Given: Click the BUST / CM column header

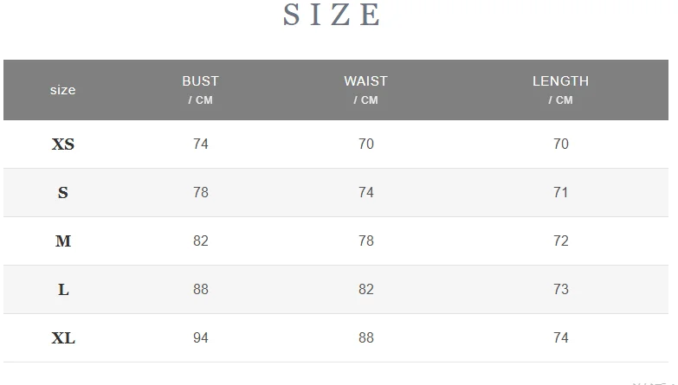Looking at the screenshot, I should point(201,90).
